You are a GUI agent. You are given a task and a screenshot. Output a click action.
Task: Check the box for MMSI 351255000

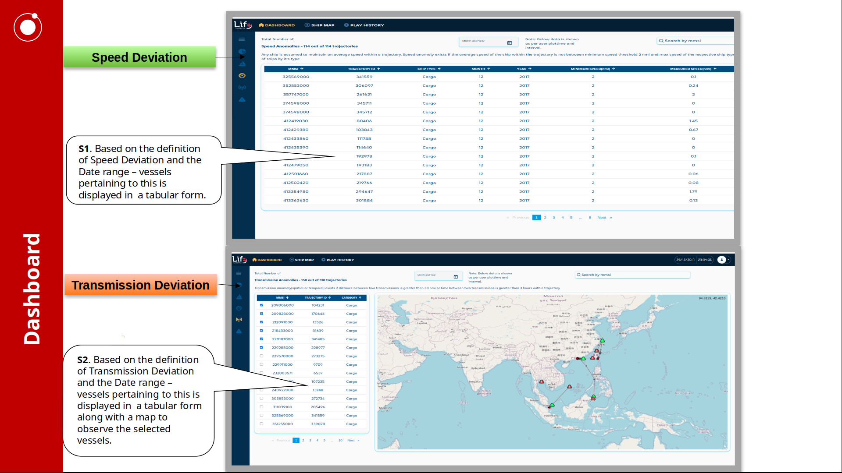click(261, 424)
